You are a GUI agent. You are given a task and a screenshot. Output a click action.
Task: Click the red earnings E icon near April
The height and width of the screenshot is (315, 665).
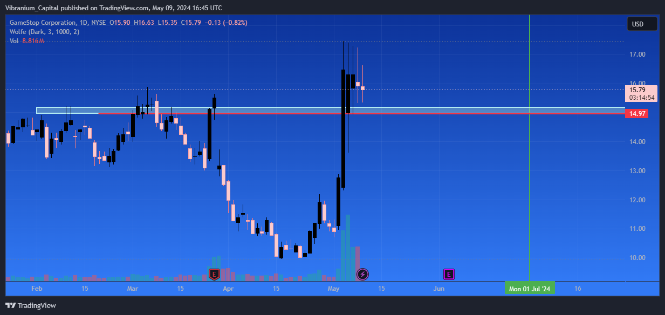click(214, 275)
